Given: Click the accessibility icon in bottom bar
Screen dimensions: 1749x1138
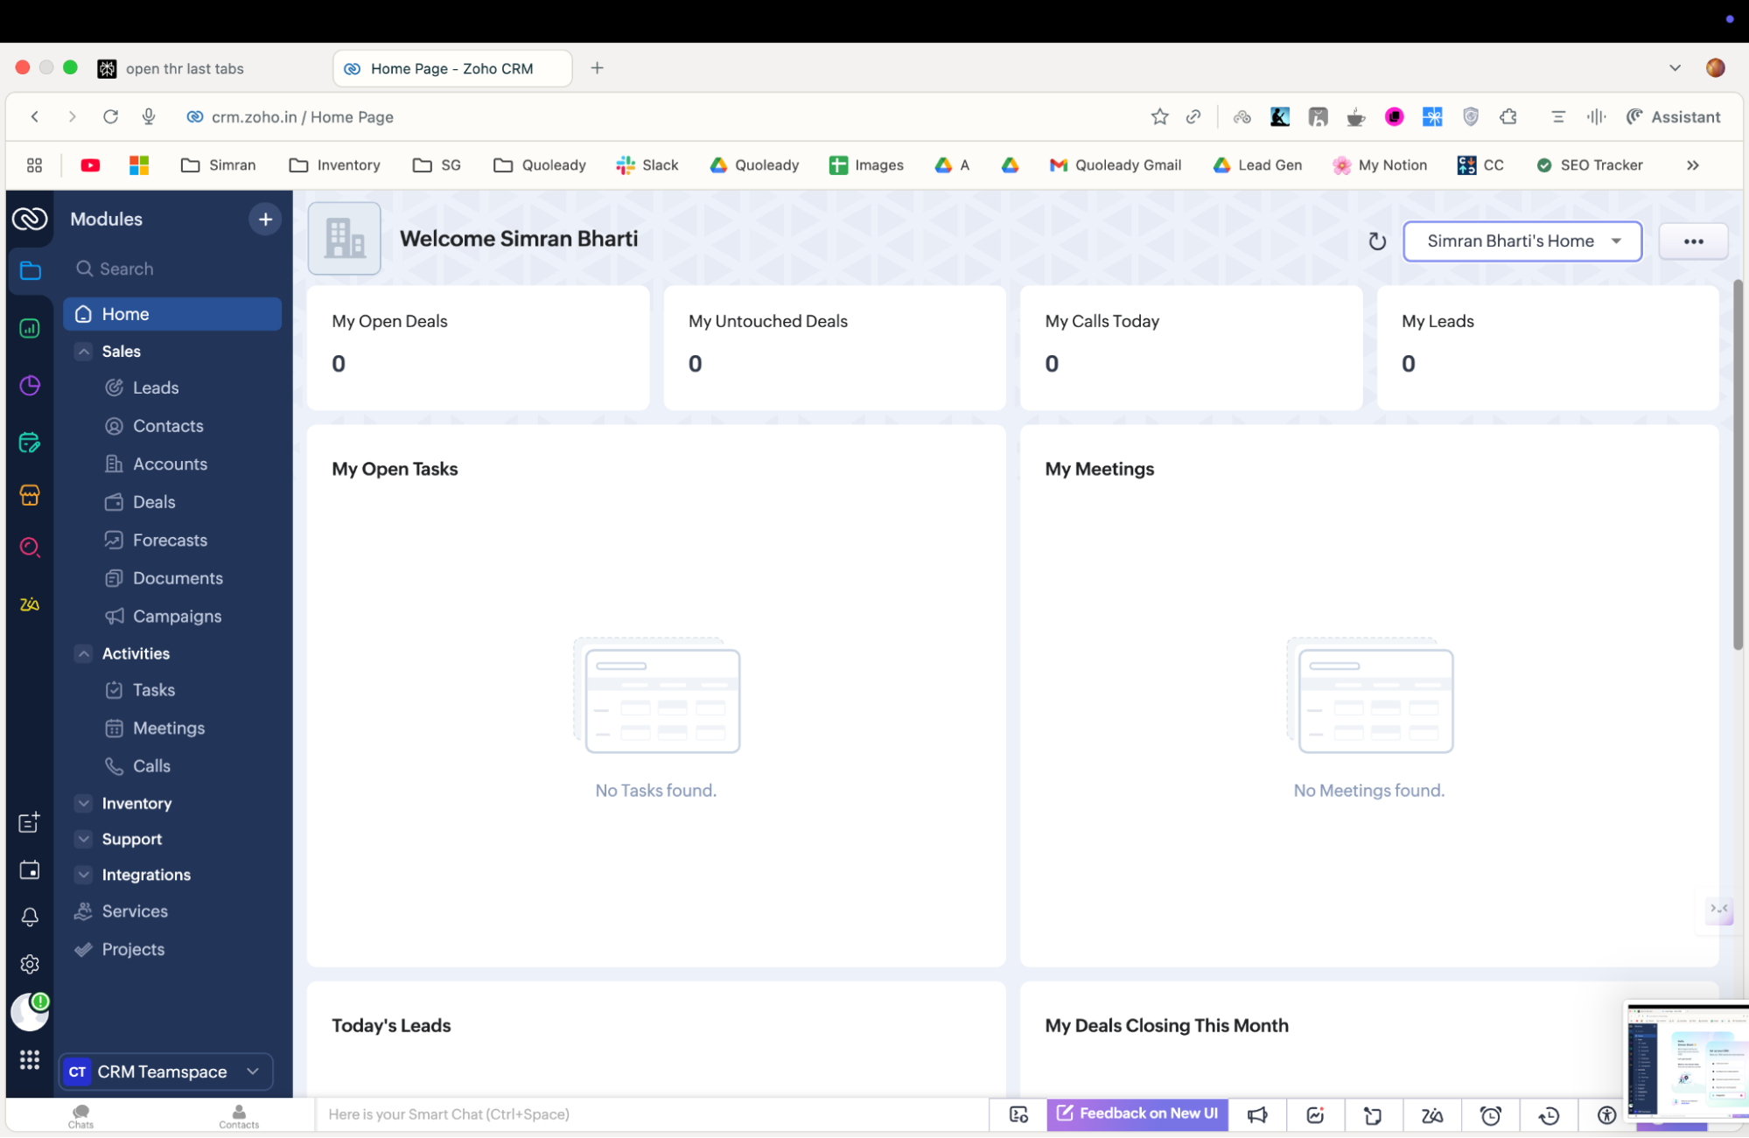Looking at the screenshot, I should pos(1606,1115).
